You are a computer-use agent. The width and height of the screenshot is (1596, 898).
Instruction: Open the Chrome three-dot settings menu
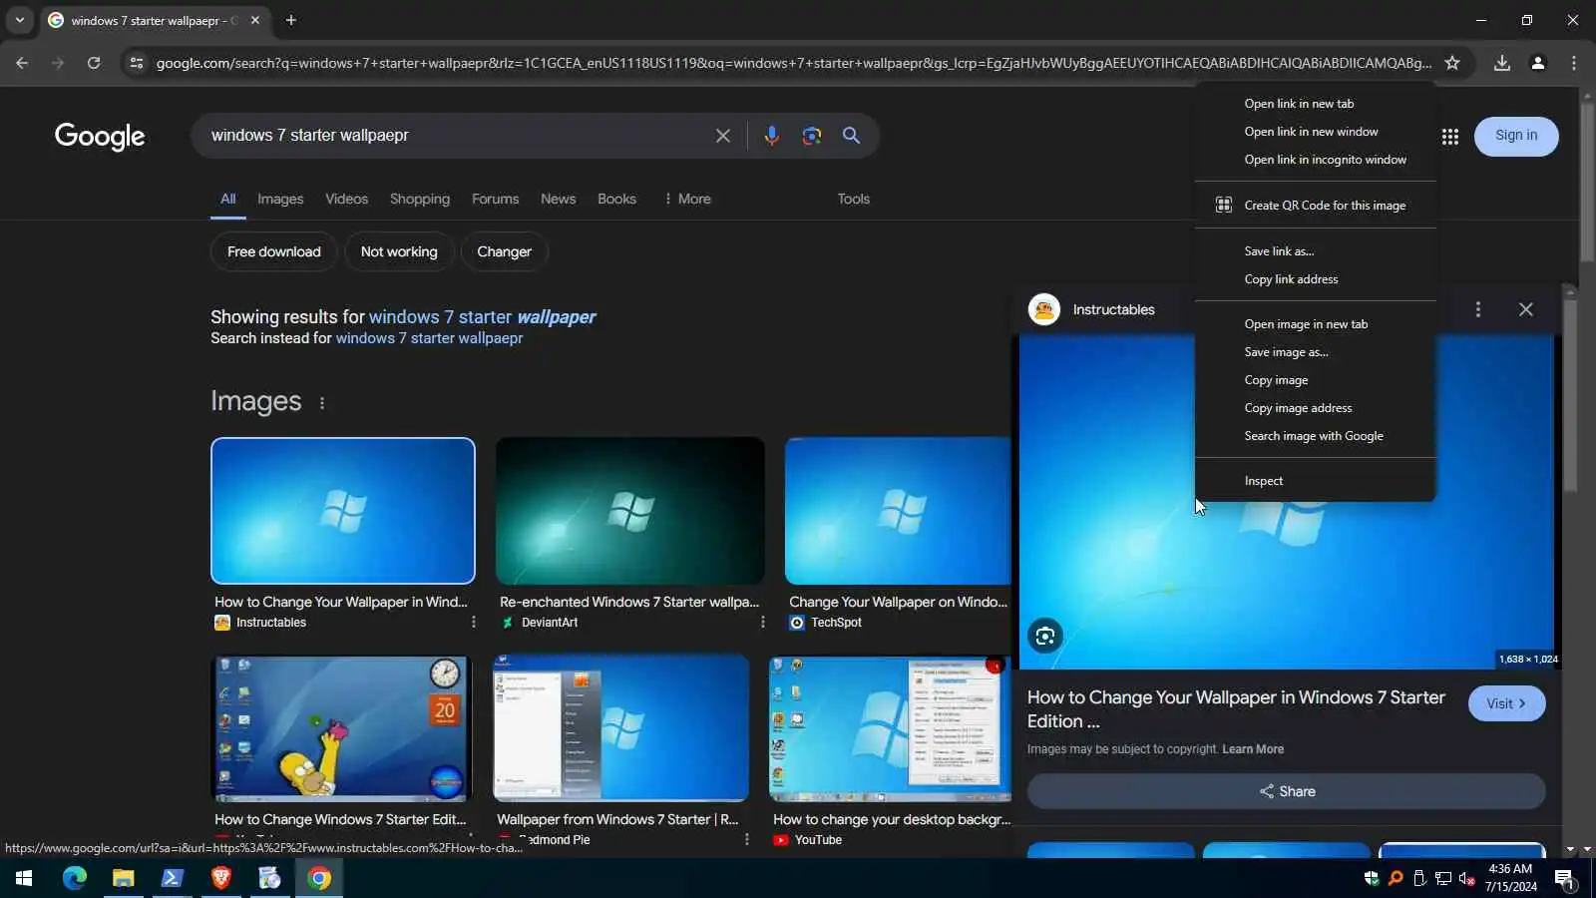(x=1574, y=63)
